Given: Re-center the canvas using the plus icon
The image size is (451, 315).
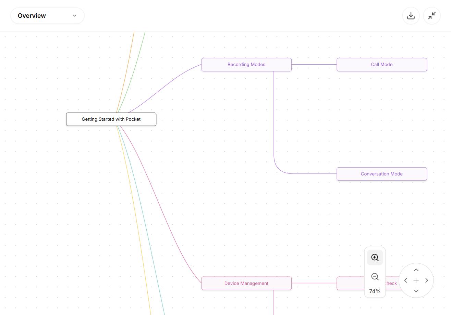Looking at the screenshot, I should coord(416,280).
